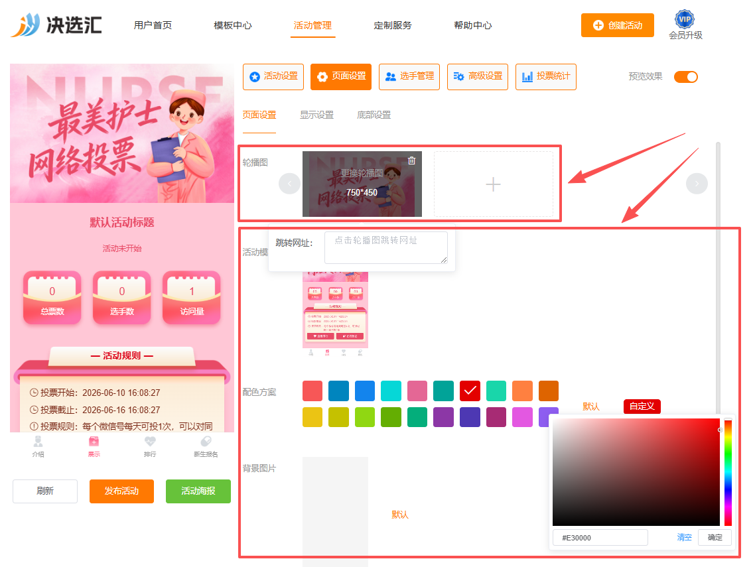Open the VIP 会员升级 badge
The image size is (755, 567).
pyautogui.click(x=685, y=25)
